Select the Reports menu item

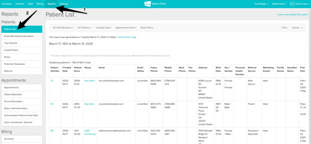click(51, 4)
